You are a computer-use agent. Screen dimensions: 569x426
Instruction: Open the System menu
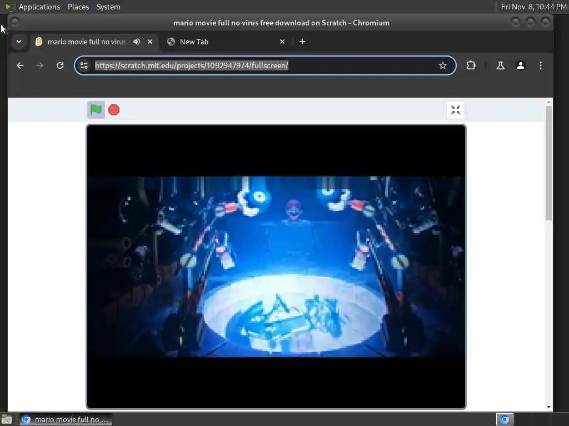click(108, 7)
